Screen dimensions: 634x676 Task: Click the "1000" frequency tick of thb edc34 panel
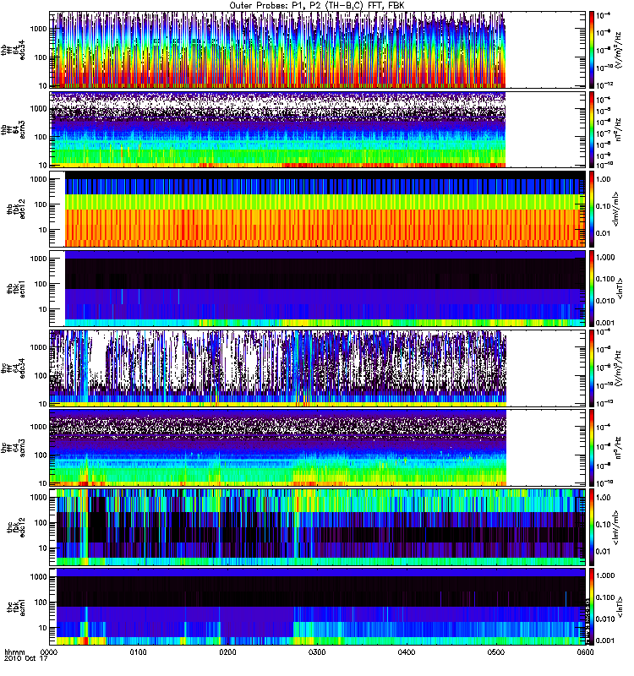click(38, 29)
